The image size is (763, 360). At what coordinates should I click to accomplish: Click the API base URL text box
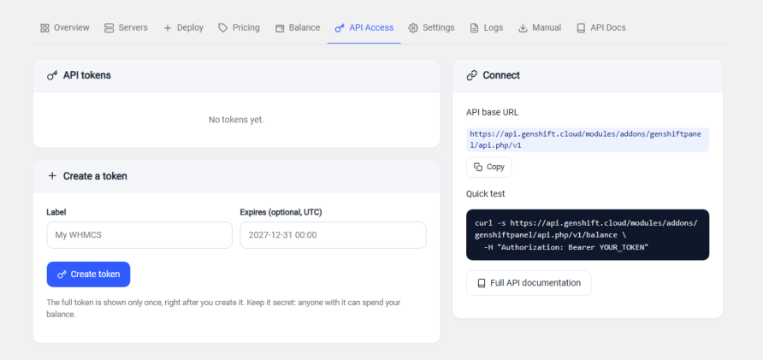588,139
